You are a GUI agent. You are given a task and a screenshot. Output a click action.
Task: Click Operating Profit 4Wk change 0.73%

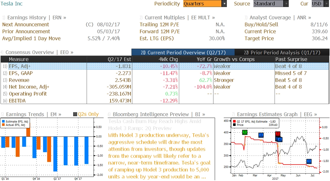pos(171,94)
